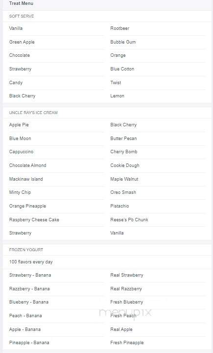This screenshot has width=213, height=353.
Task: Choose the Strawberry - Banana yogurt
Action: (30, 275)
